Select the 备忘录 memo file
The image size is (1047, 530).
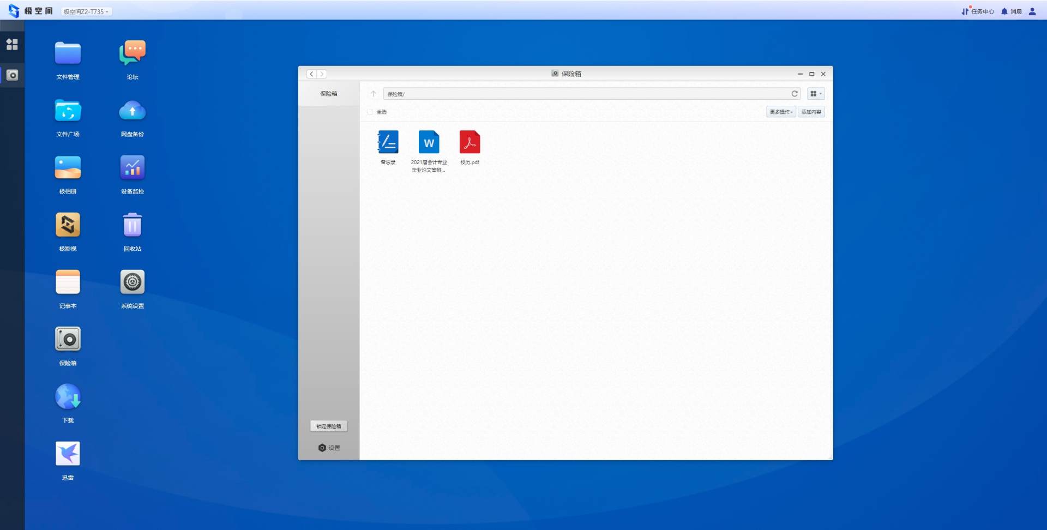388,148
